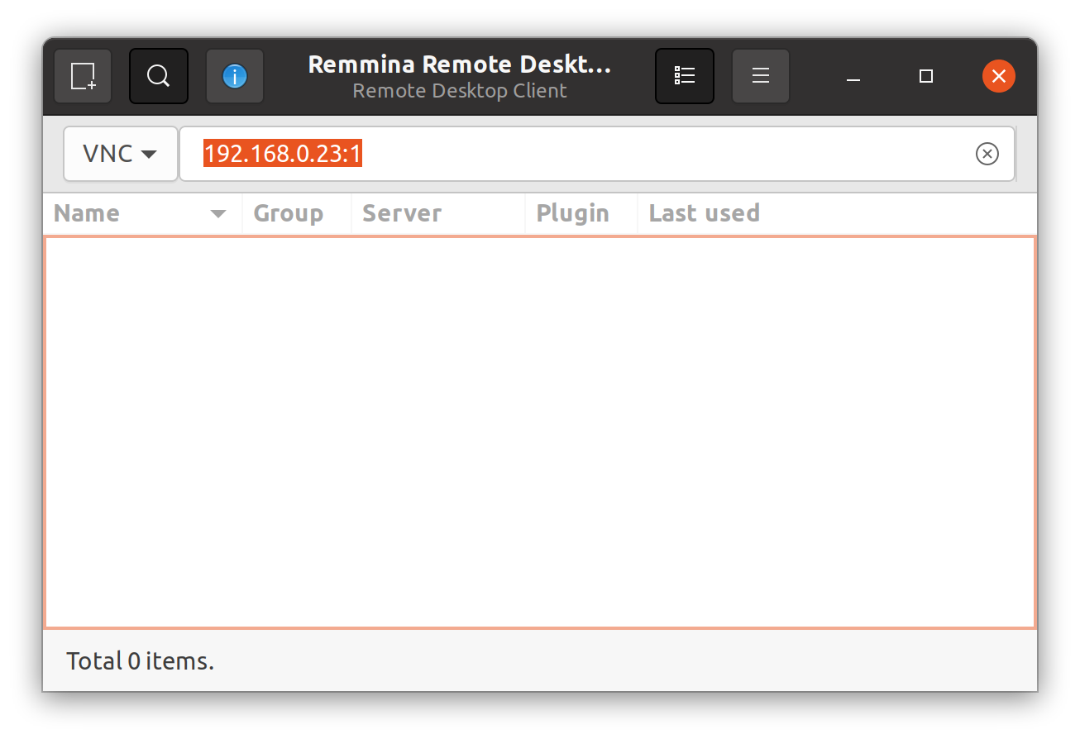Image resolution: width=1080 pixels, height=739 pixels.
Task: Minimize the Remmina window
Action: click(x=853, y=76)
